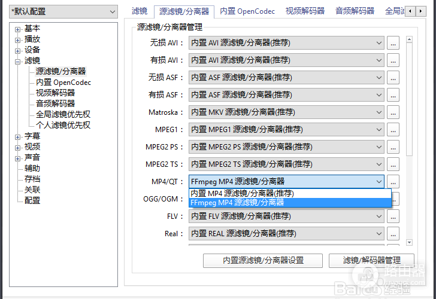Open the 音频解码器 tab
Image resolution: width=436 pixels, height=299 pixels.
tap(355, 11)
